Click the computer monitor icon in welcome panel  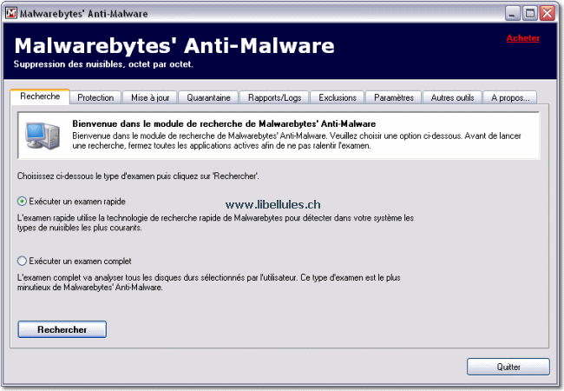pyautogui.click(x=43, y=136)
